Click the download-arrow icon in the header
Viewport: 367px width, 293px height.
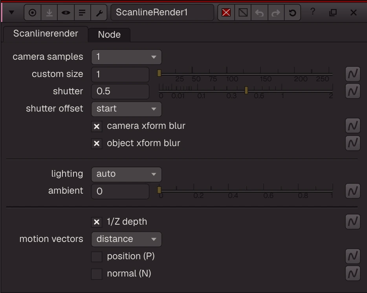[x=49, y=13]
